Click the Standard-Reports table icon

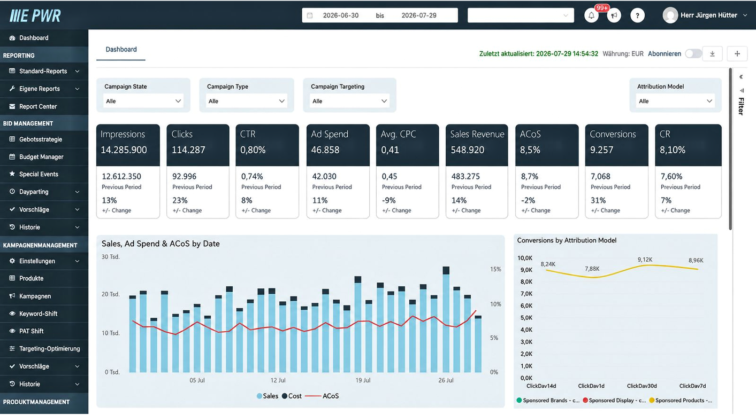click(12, 71)
